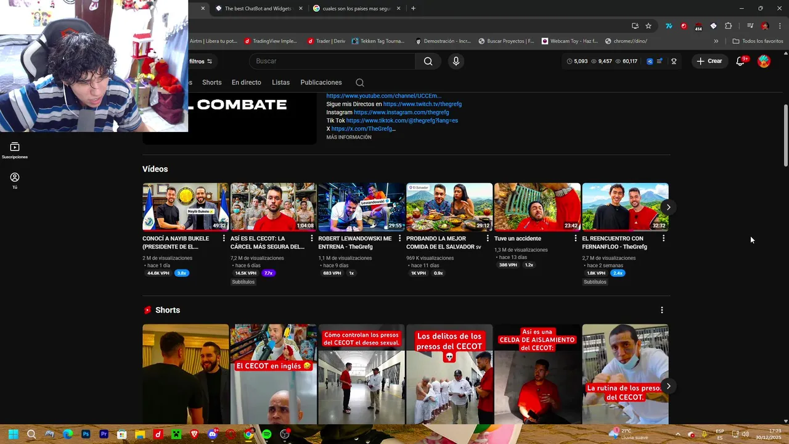789x444 pixels.
Task: Open the media control playlist icon
Action: coord(750,26)
